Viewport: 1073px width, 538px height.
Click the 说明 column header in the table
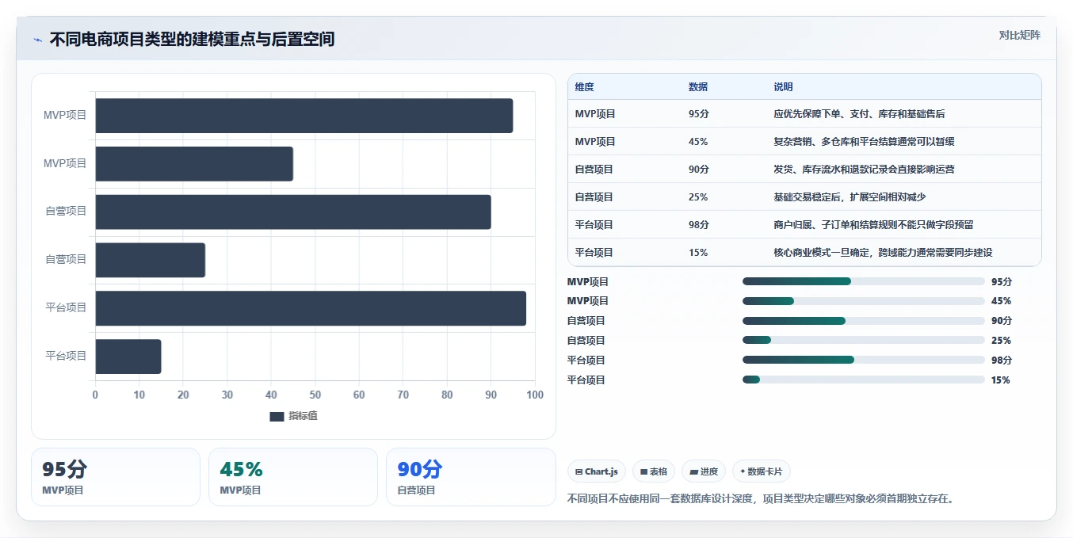tap(783, 87)
